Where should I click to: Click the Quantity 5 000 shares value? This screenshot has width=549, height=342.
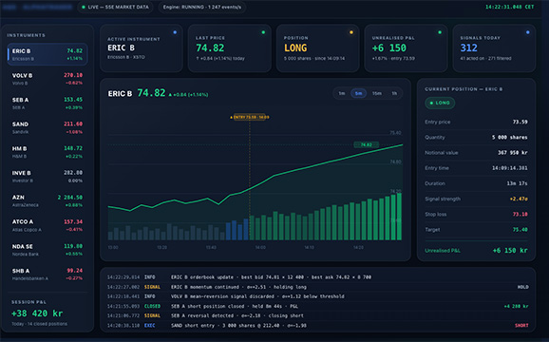pyautogui.click(x=510, y=138)
